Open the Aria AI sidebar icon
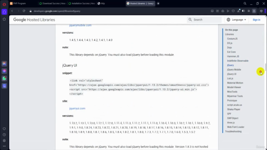Viewport: 267px width, 150px height. click(4, 64)
